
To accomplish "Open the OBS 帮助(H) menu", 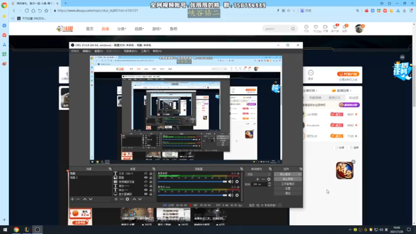I will point(157,51).
